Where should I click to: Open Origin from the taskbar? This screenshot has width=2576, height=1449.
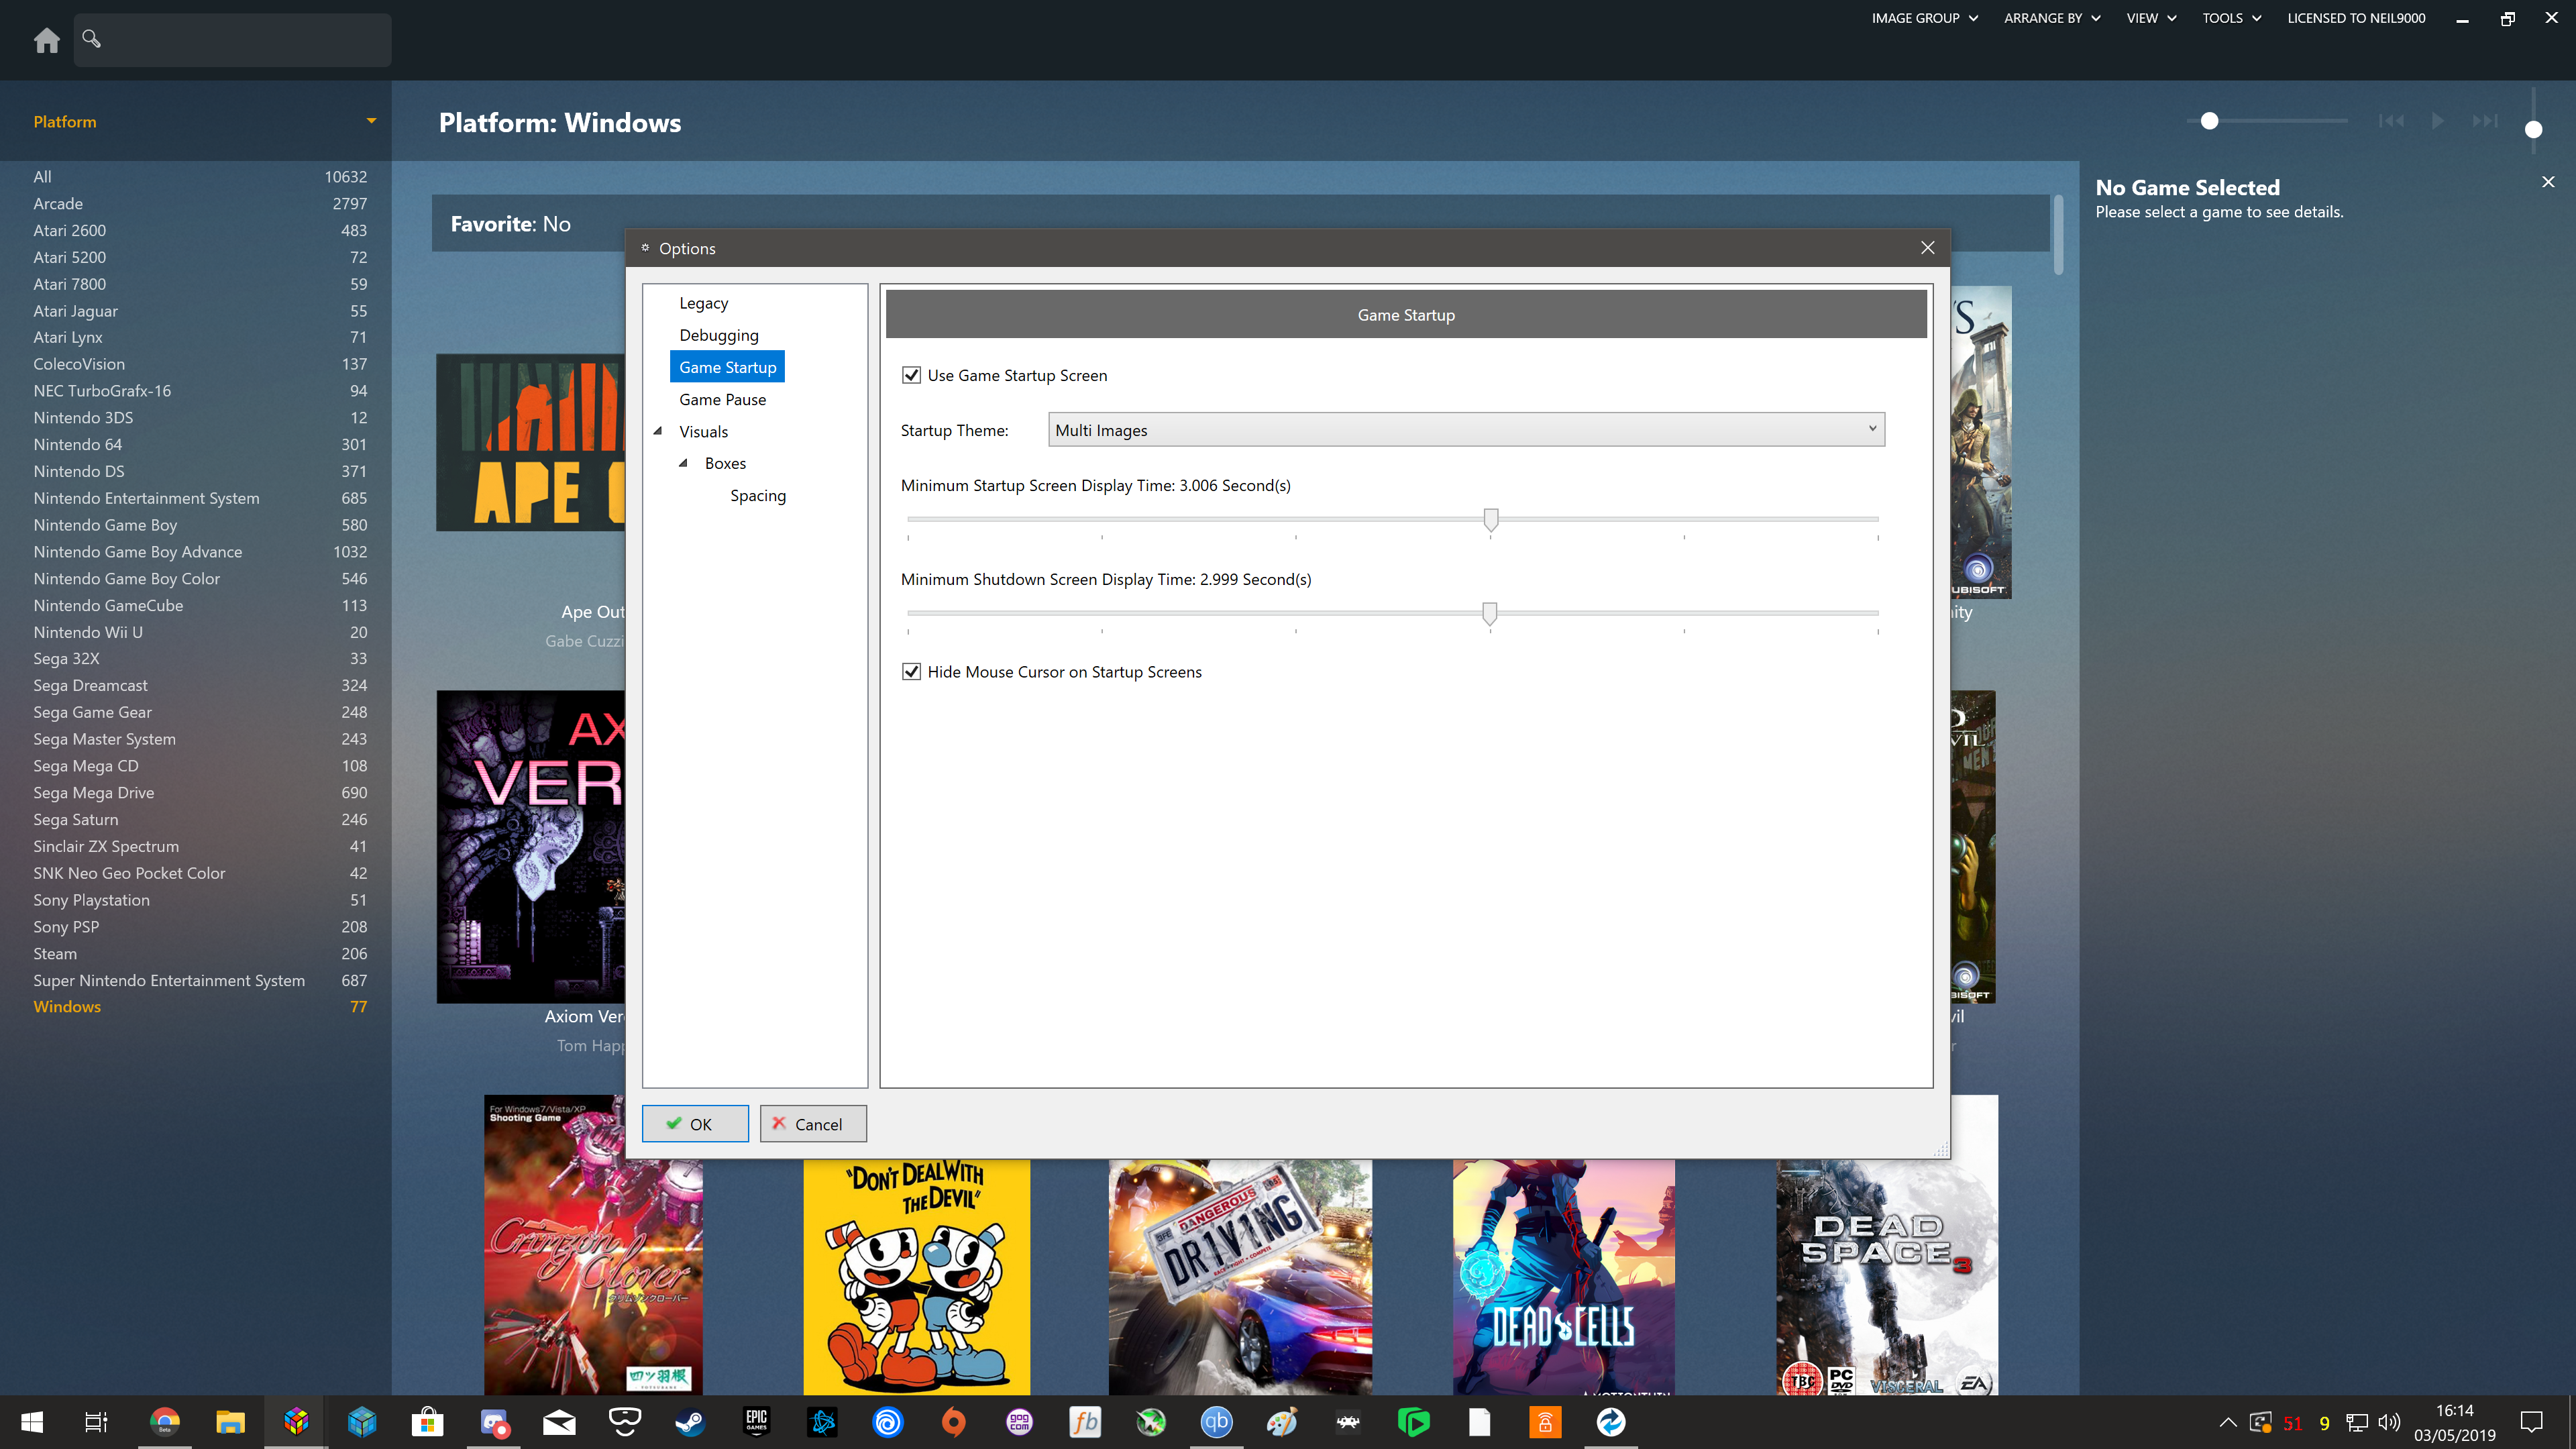[954, 1422]
